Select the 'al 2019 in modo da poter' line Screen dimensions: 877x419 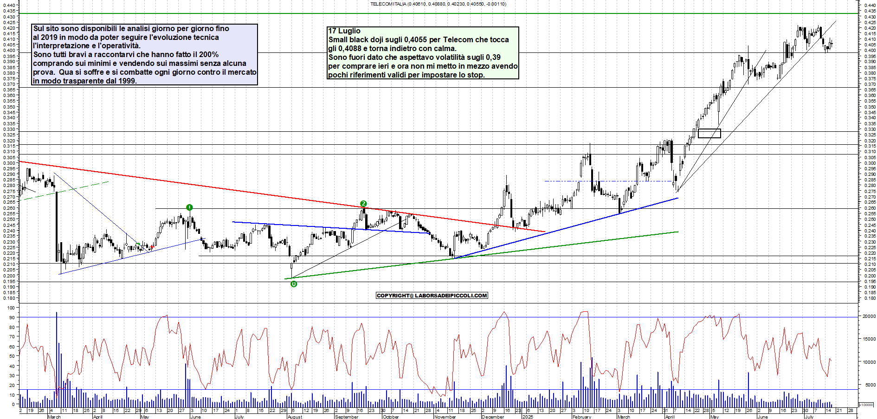(x=126, y=38)
